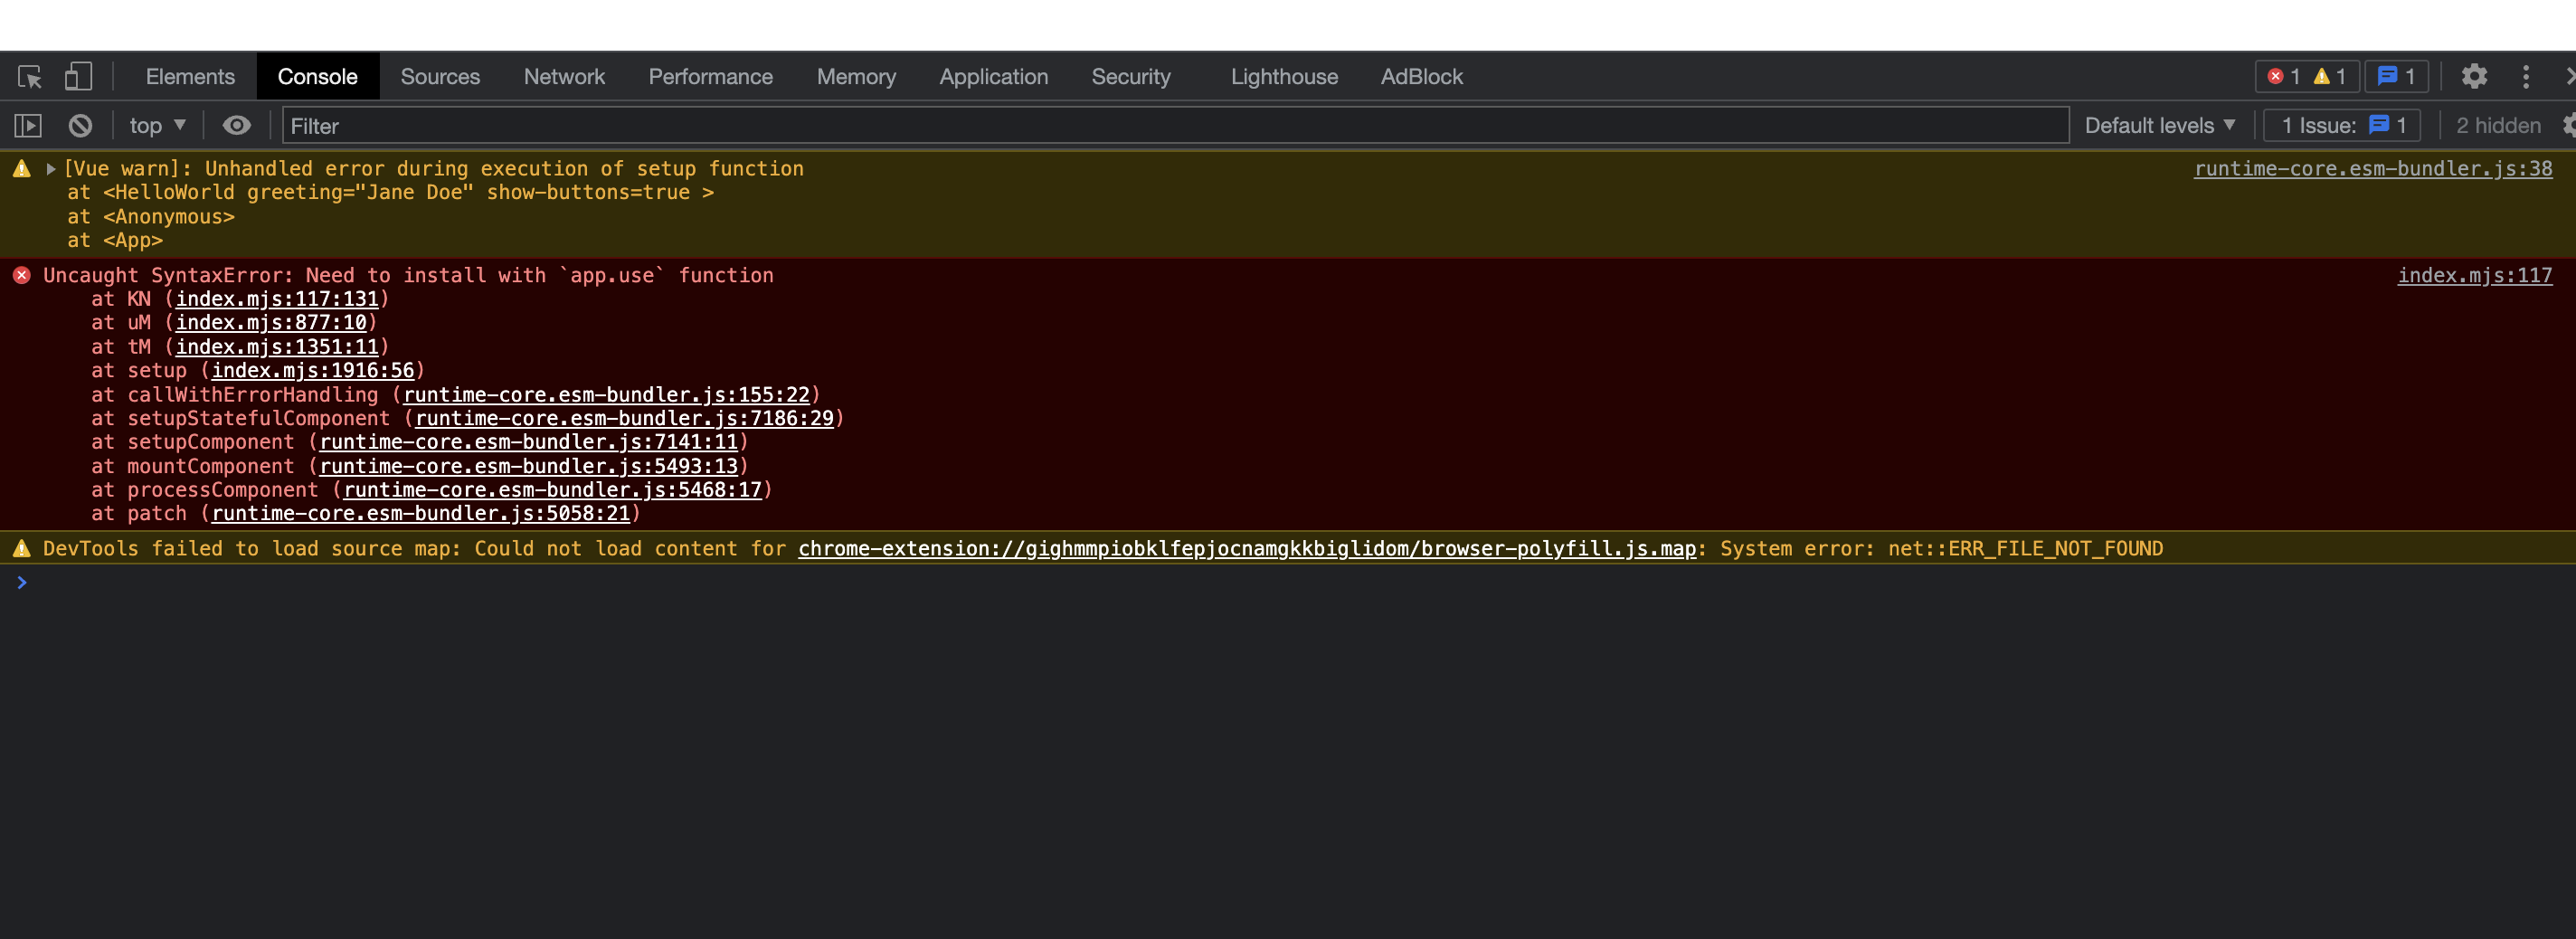The width and height of the screenshot is (2576, 939).
Task: Click the yellow warning count badge
Action: point(2331,76)
